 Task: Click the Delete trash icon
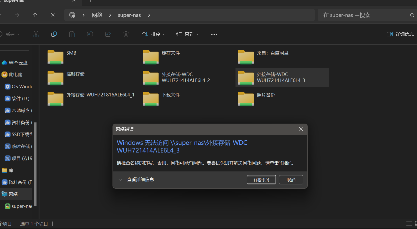click(126, 34)
